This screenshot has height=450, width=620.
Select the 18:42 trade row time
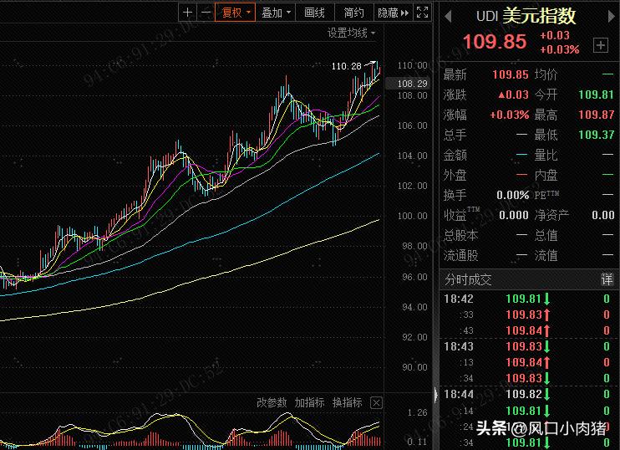(458, 299)
